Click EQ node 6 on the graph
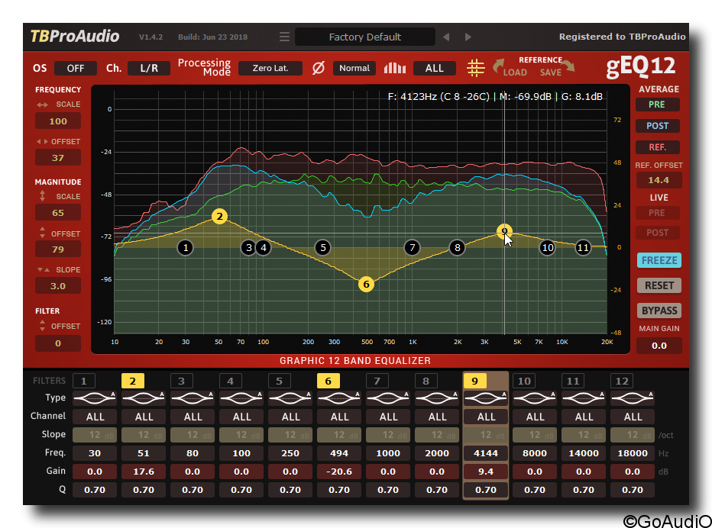 click(x=365, y=284)
